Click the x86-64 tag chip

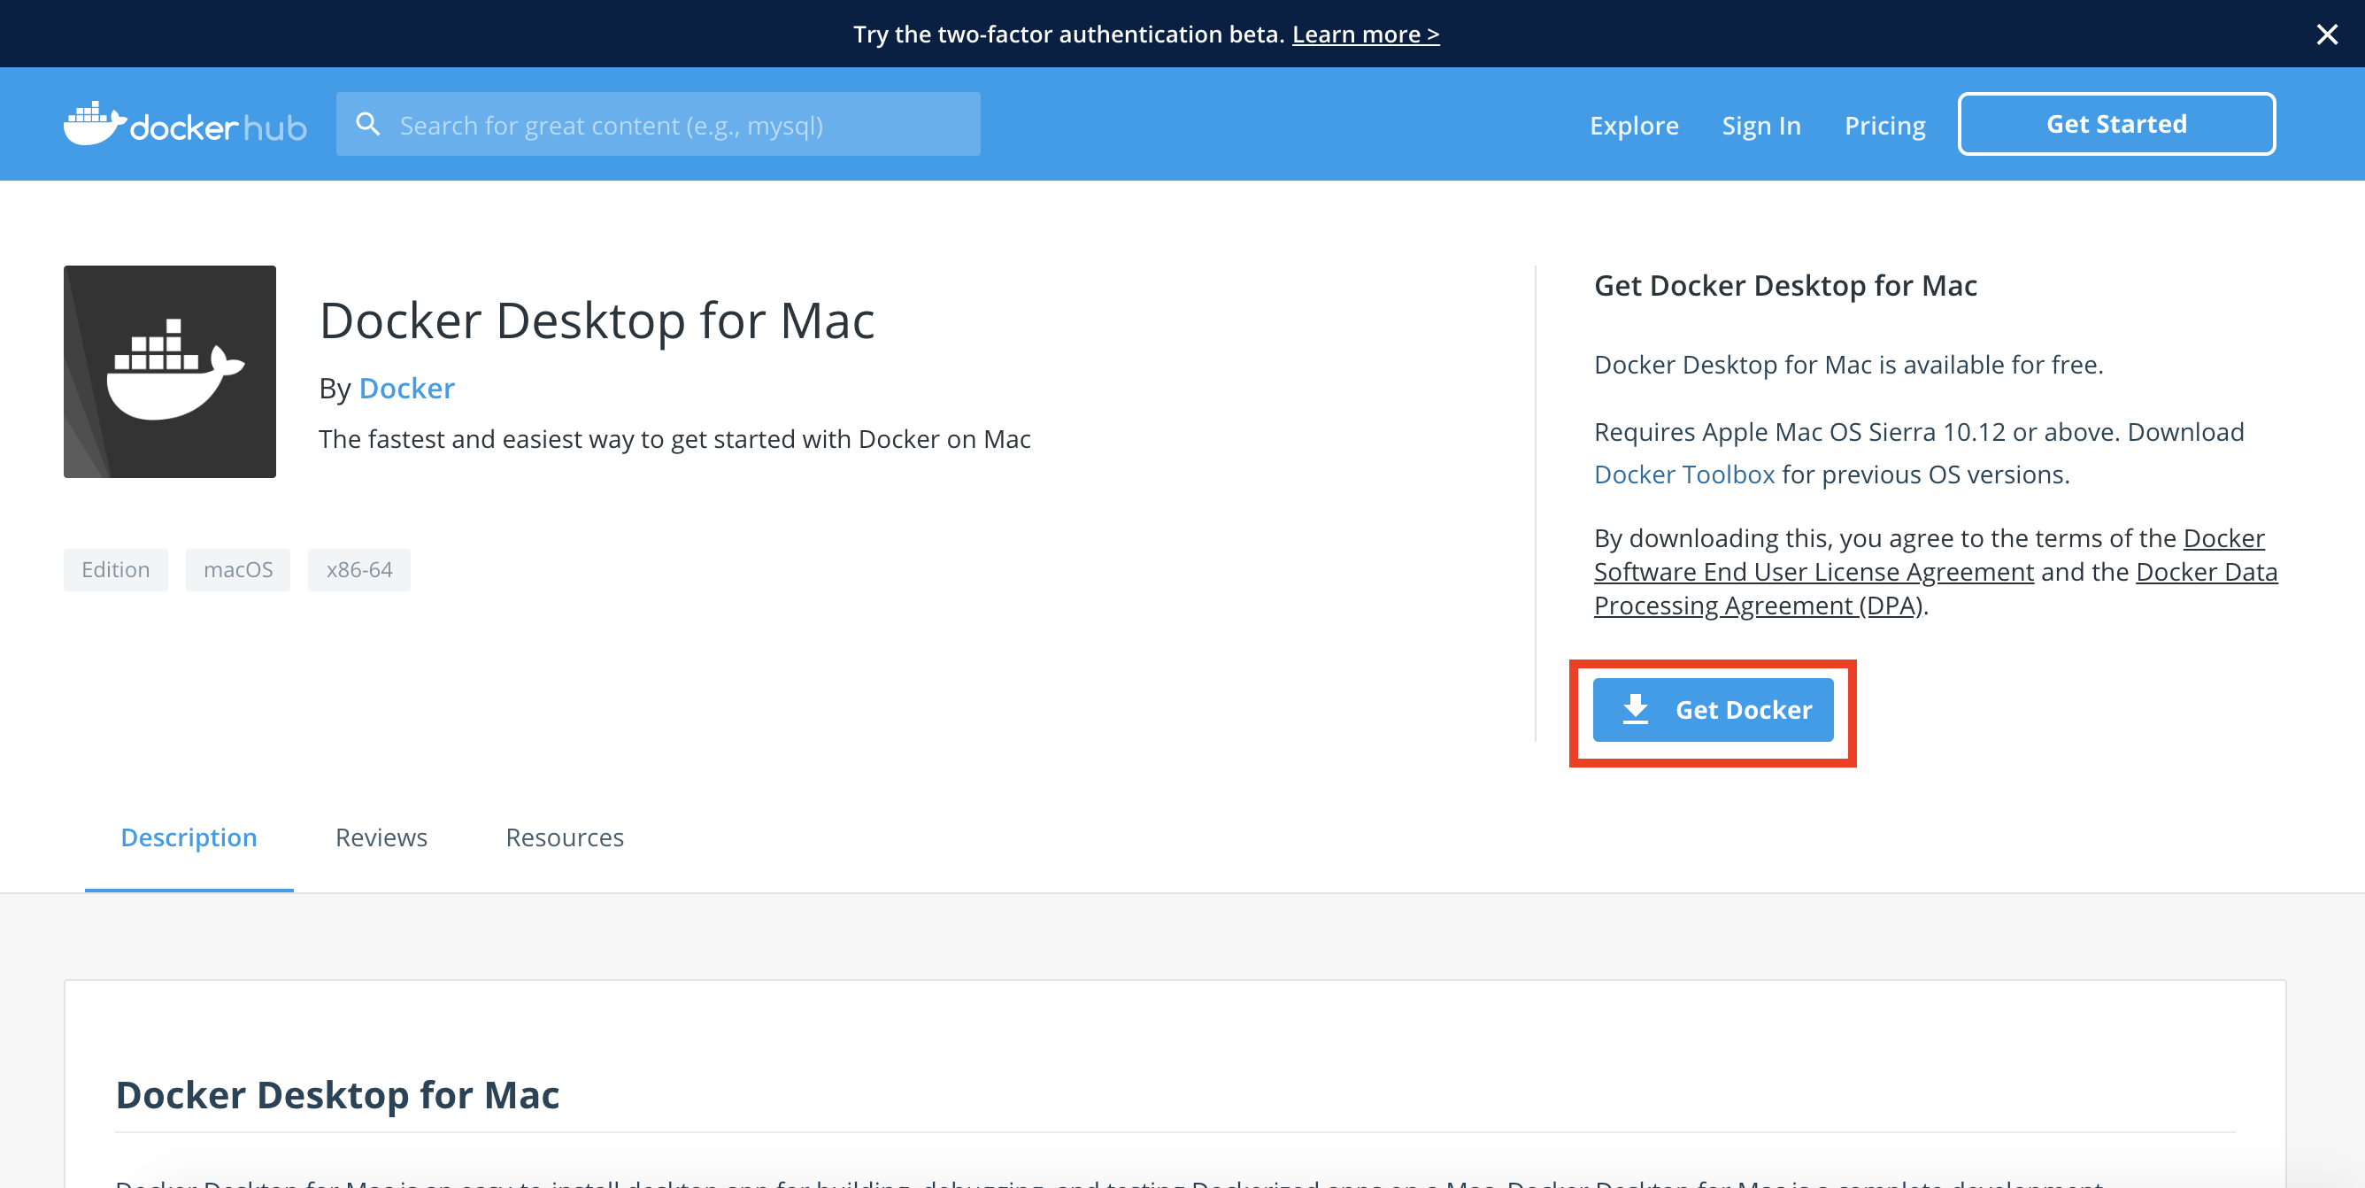(359, 570)
